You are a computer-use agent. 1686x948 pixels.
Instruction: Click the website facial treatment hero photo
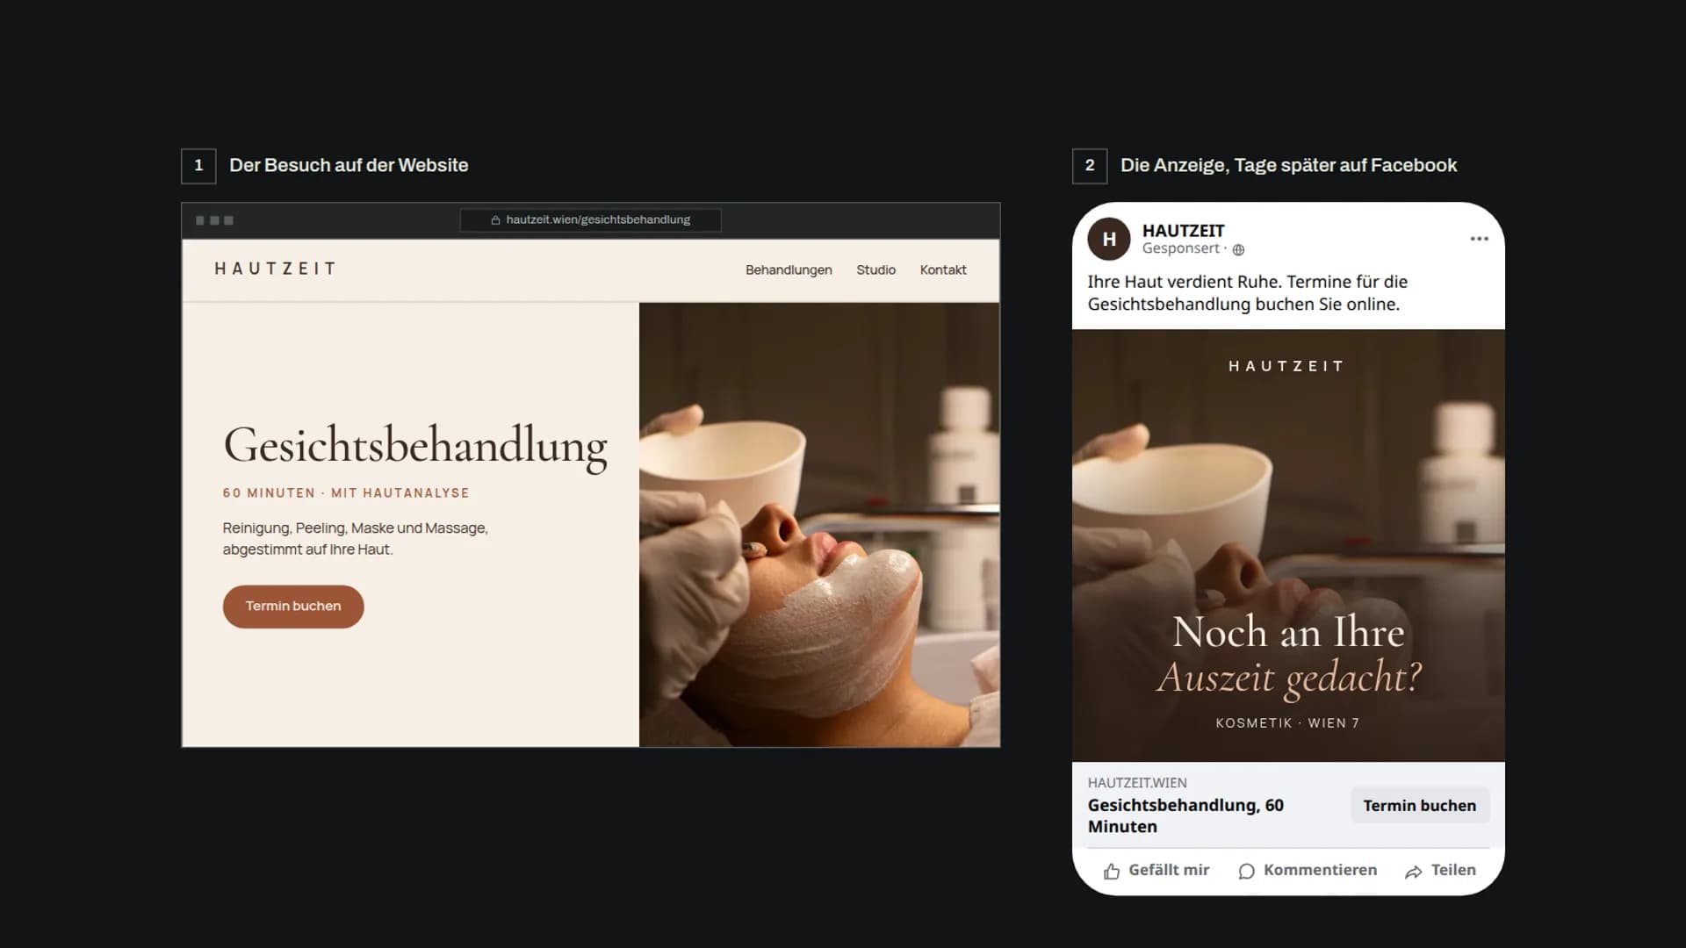(819, 525)
